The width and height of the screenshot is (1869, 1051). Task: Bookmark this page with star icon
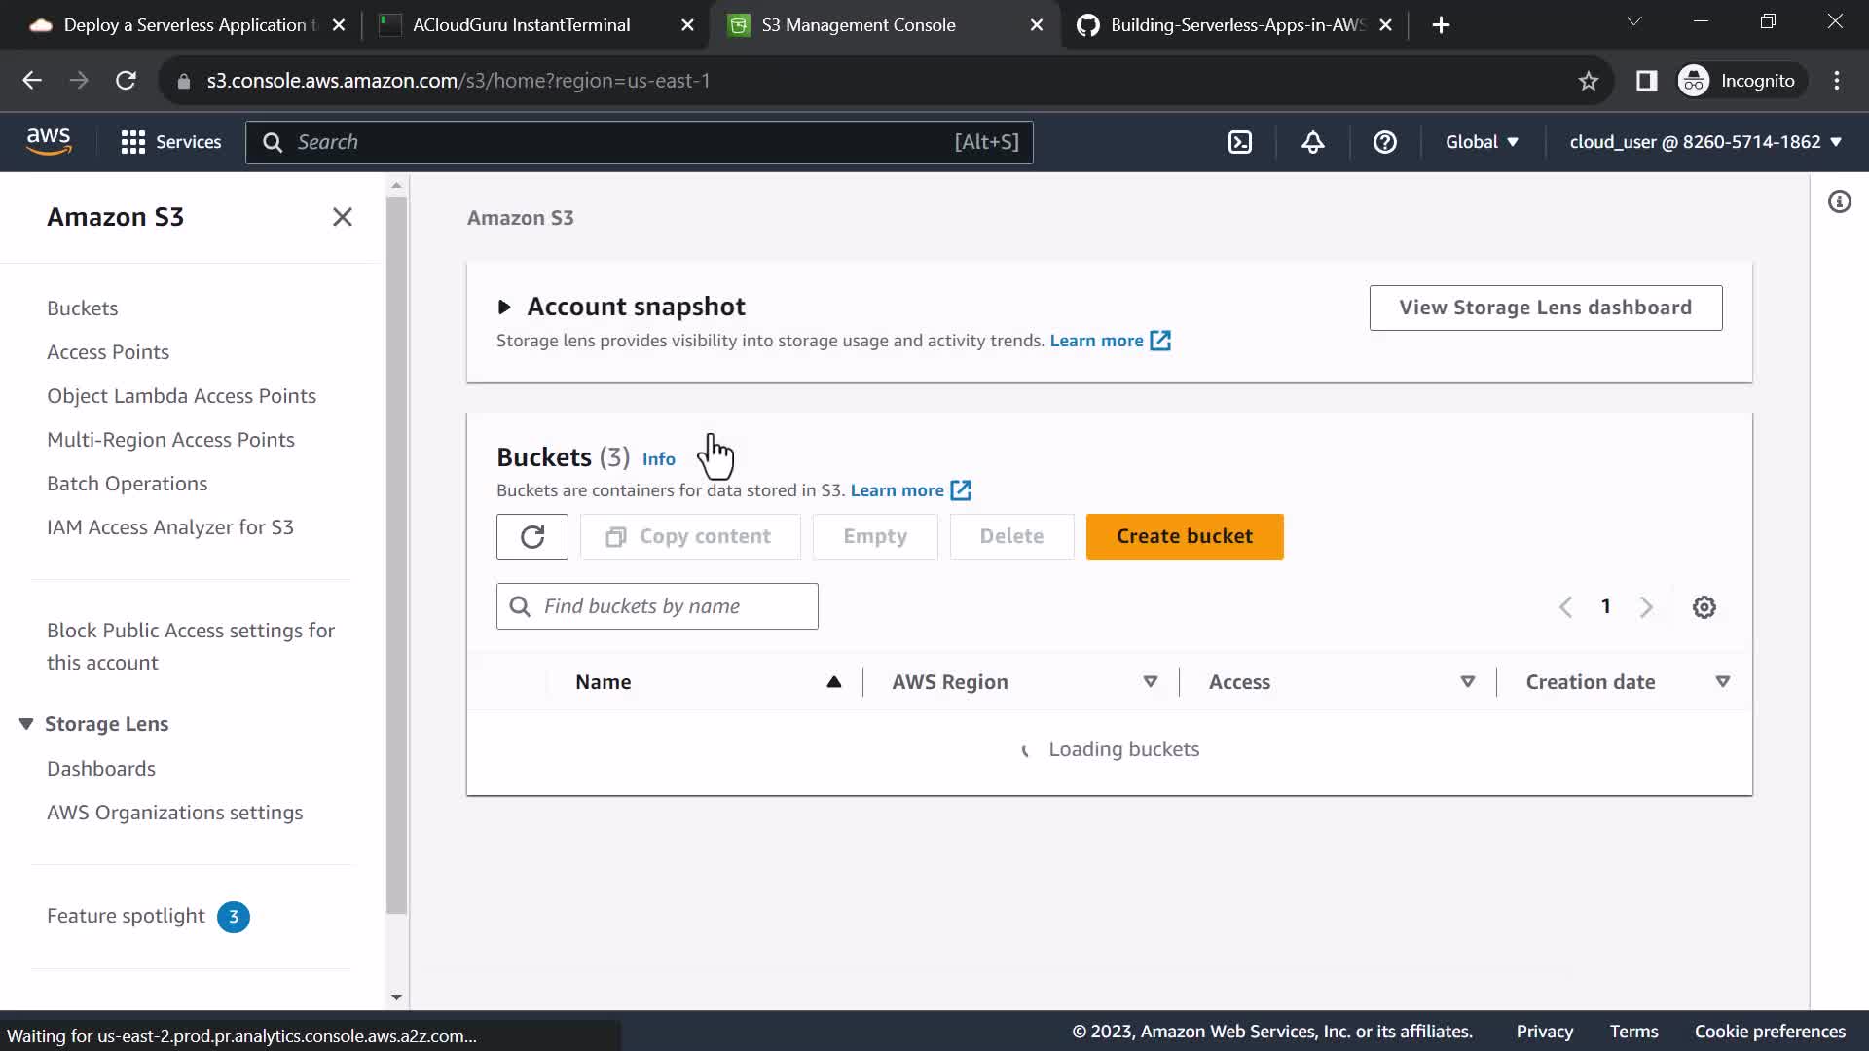pos(1588,81)
